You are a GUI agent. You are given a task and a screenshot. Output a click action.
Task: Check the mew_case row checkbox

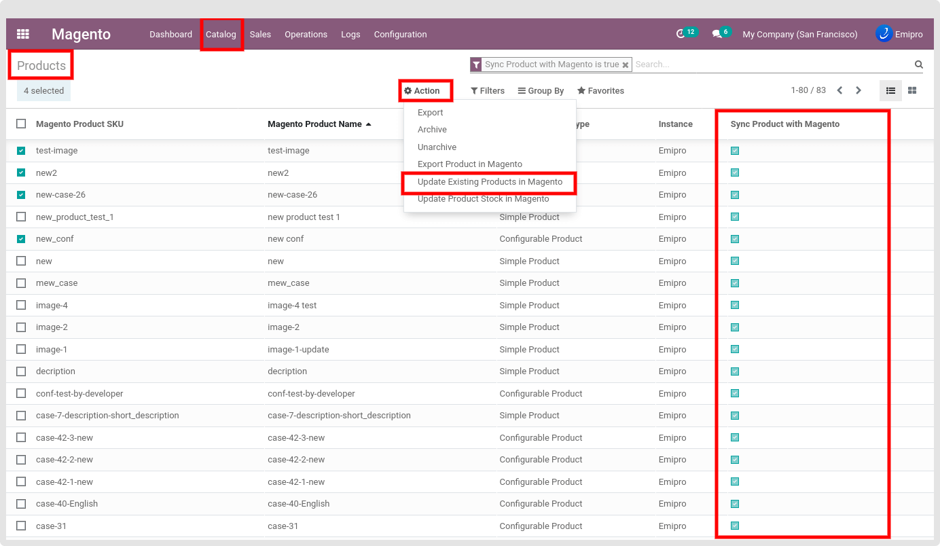click(x=21, y=283)
